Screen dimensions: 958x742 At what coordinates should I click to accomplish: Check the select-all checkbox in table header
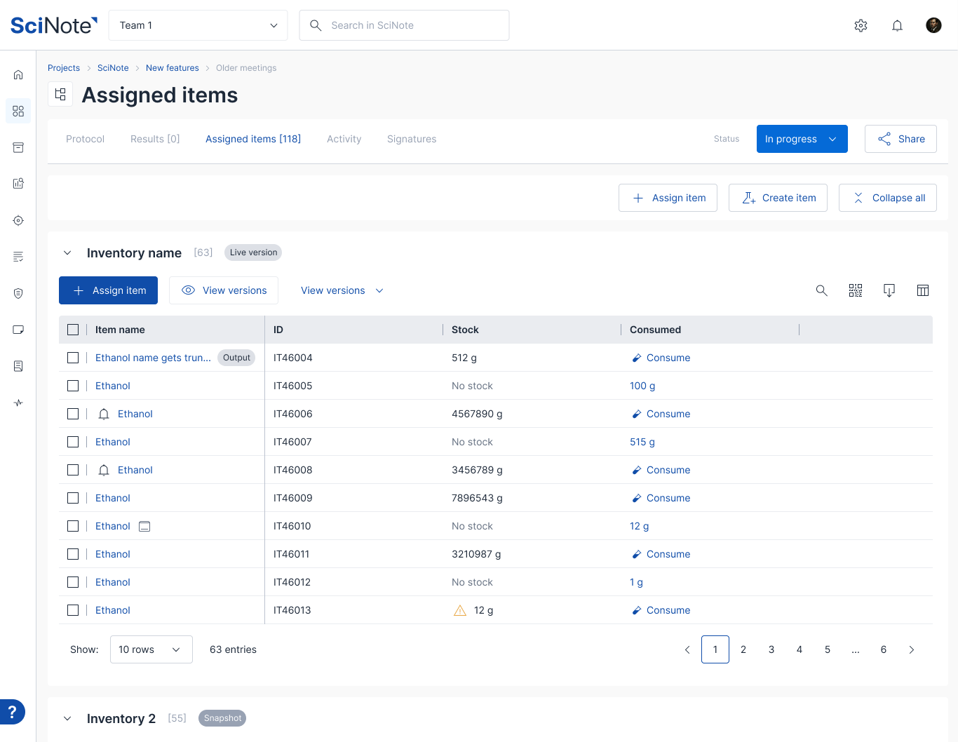[73, 330]
